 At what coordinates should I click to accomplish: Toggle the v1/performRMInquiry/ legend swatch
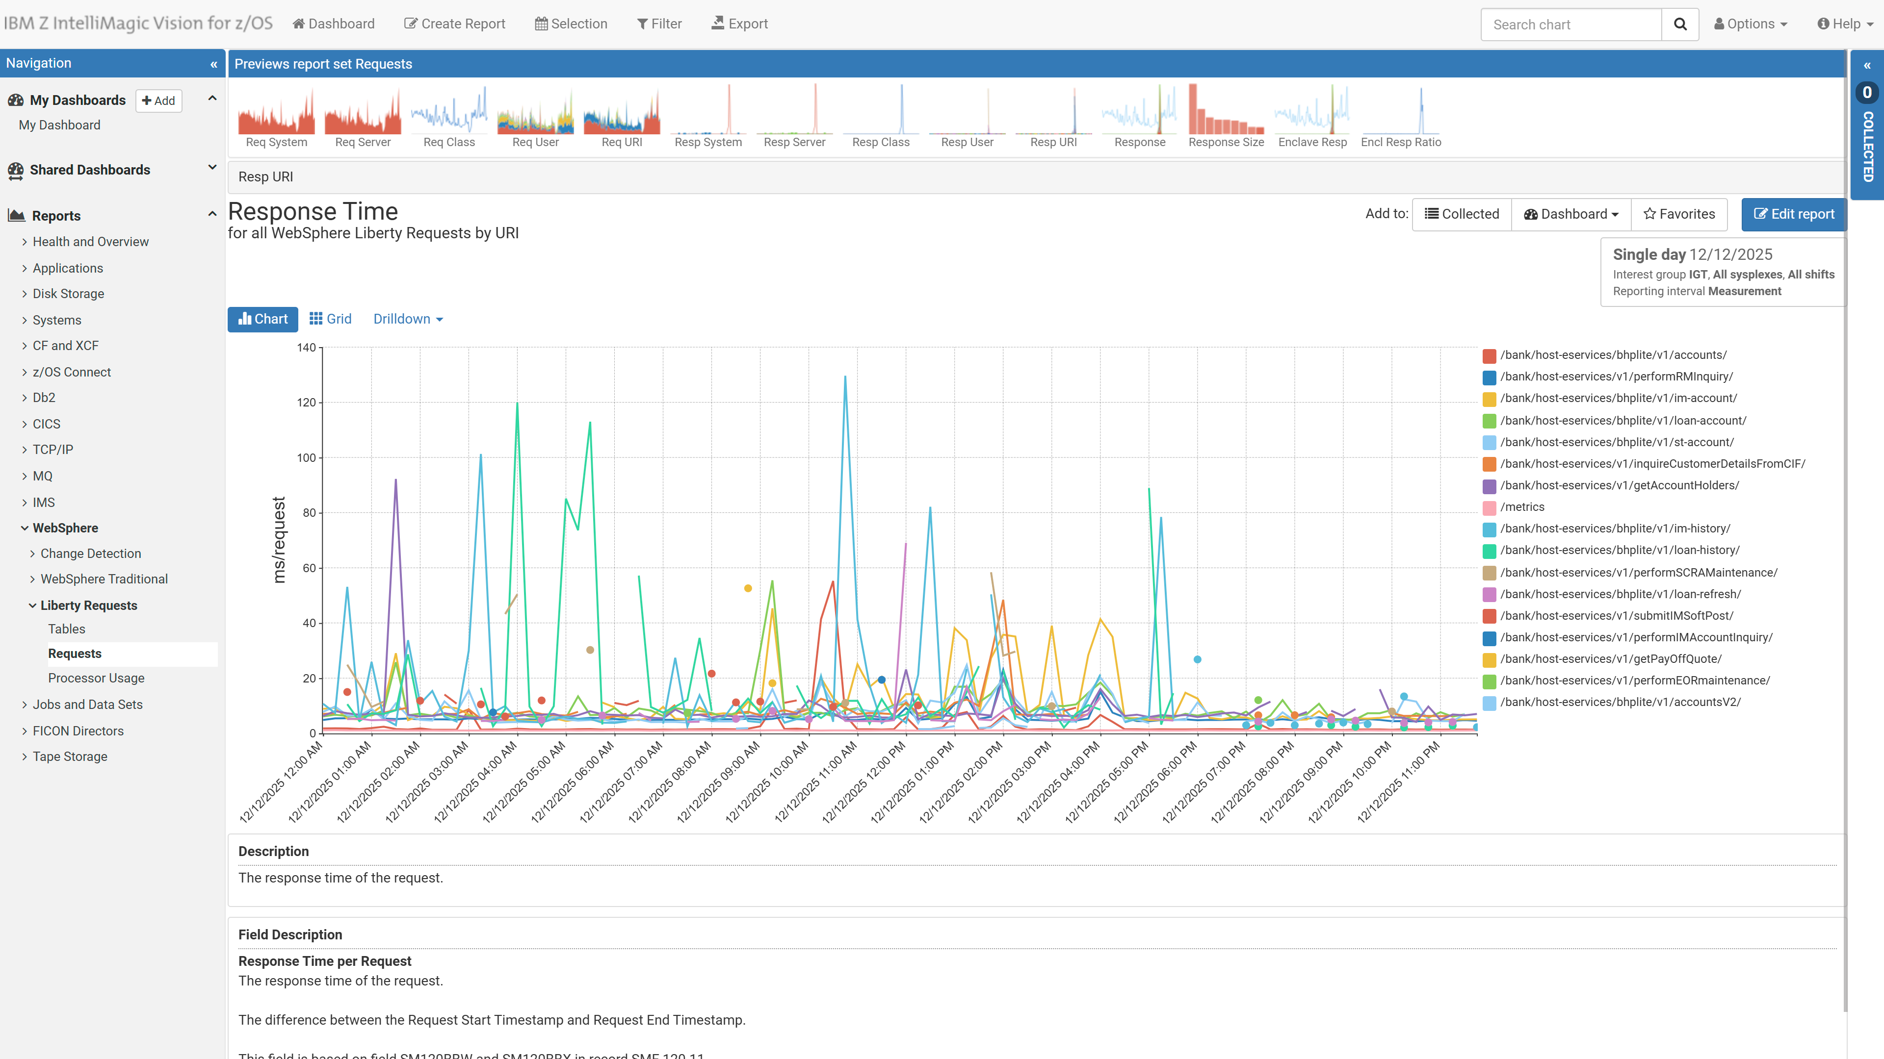(1489, 377)
